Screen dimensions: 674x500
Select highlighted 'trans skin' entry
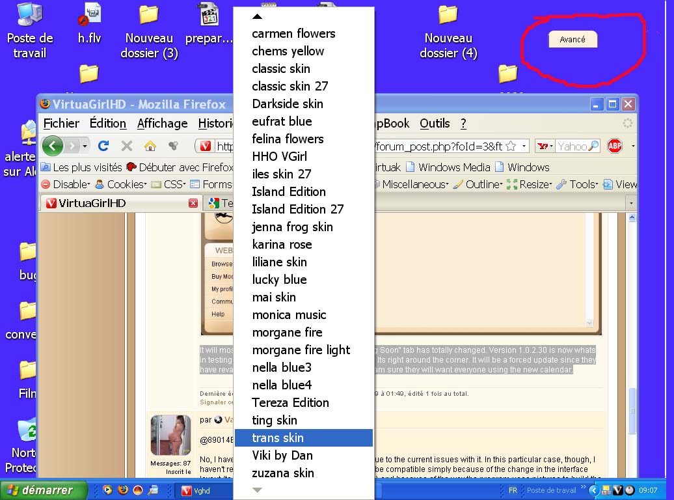coord(303,438)
